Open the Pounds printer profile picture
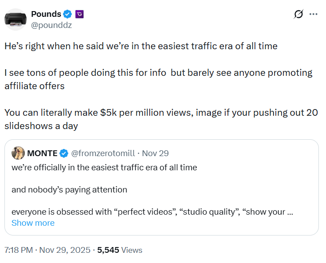326x263 pixels. 16,20
